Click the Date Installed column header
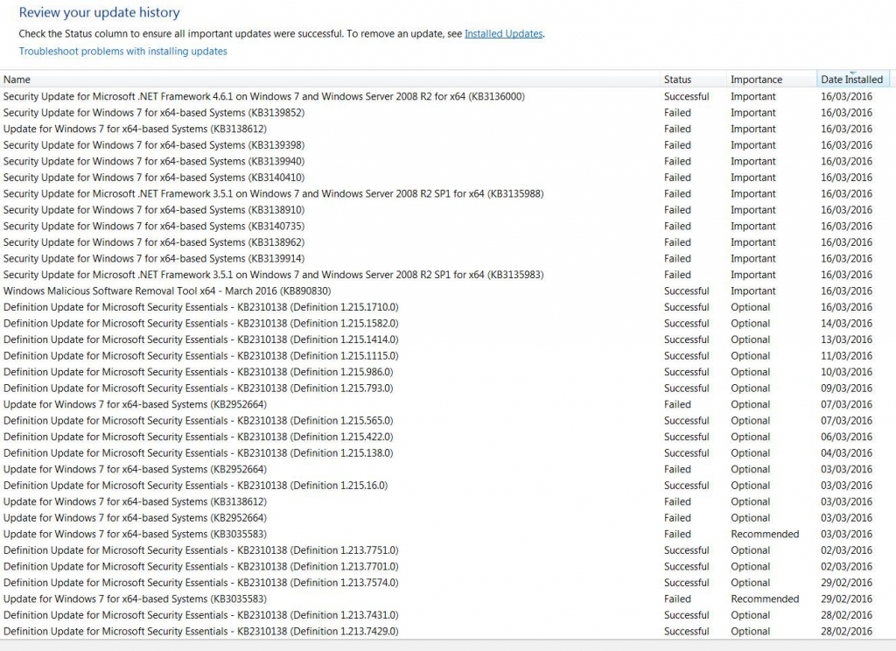 click(851, 80)
